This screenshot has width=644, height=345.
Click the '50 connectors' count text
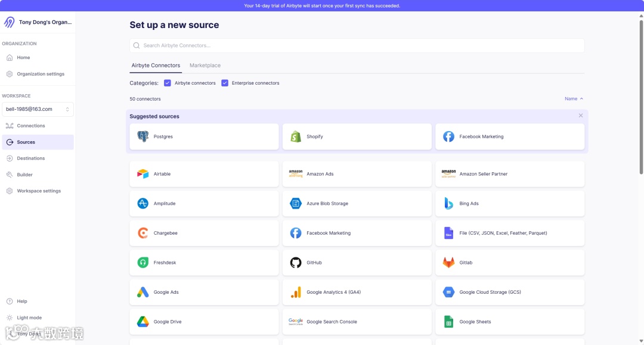pos(145,99)
